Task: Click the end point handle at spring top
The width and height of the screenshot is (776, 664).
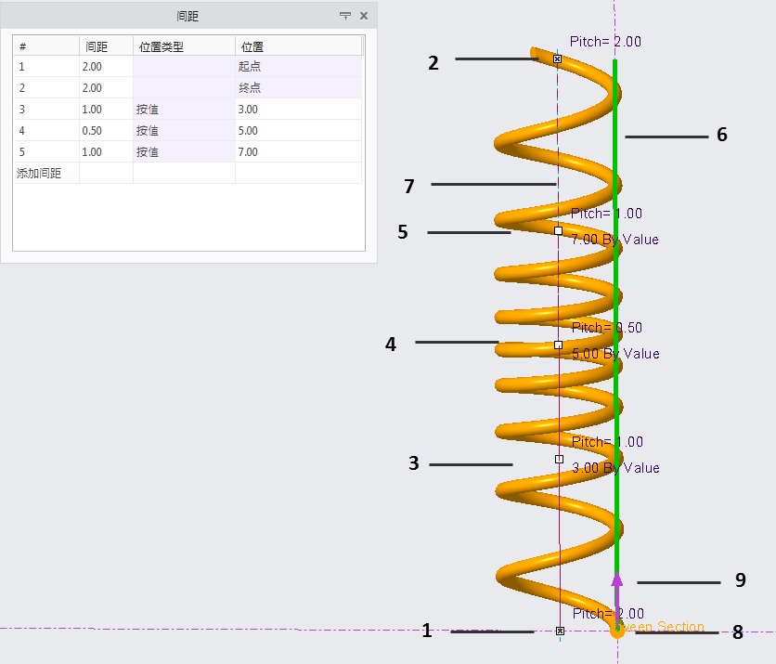Action: [x=557, y=59]
